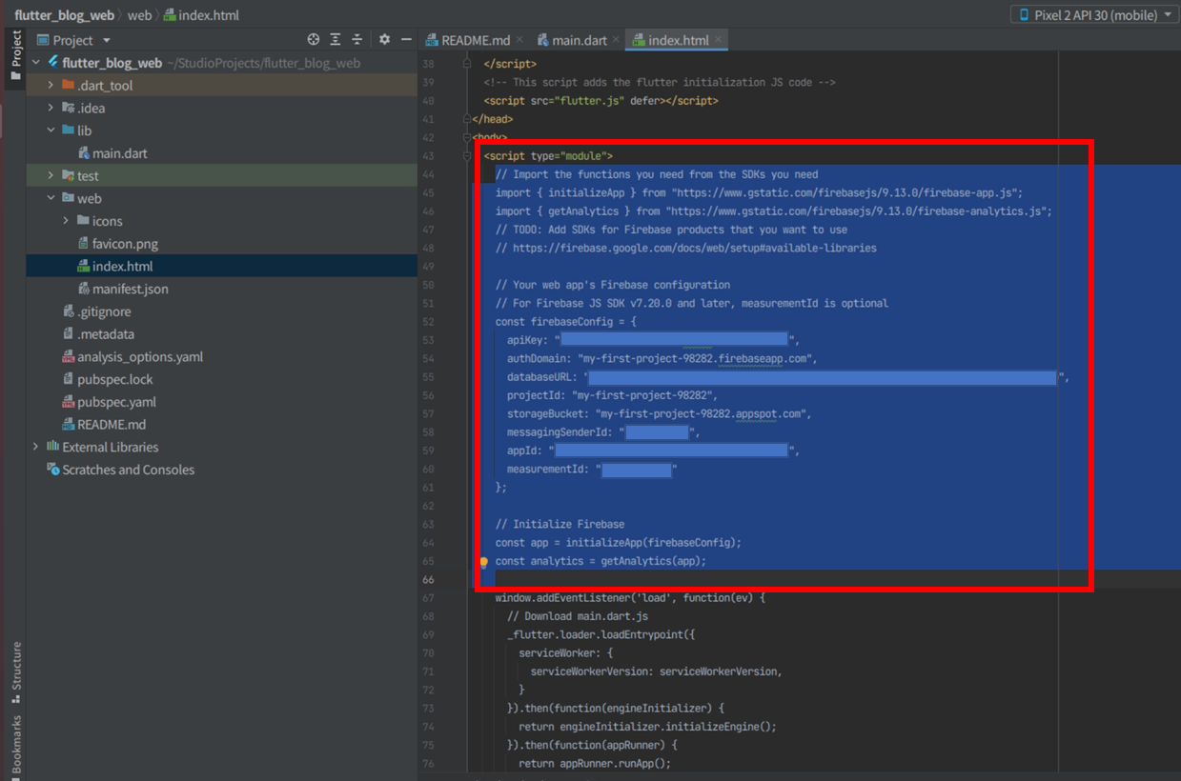
Task: Select analysis_options.yaml file
Action: [x=140, y=357]
